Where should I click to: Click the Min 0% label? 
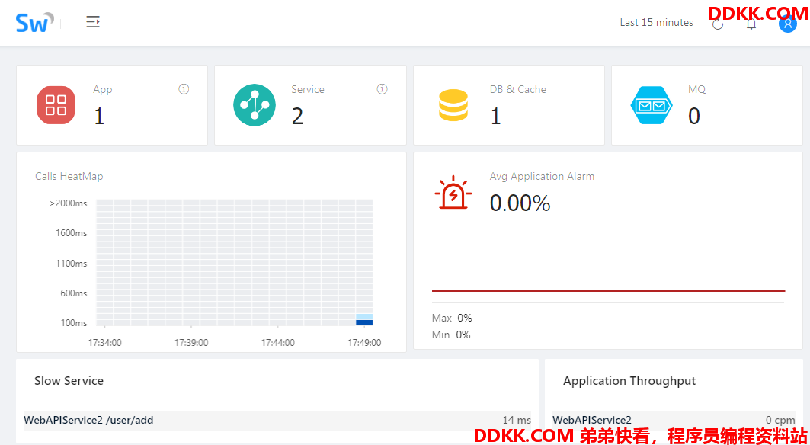(x=451, y=335)
